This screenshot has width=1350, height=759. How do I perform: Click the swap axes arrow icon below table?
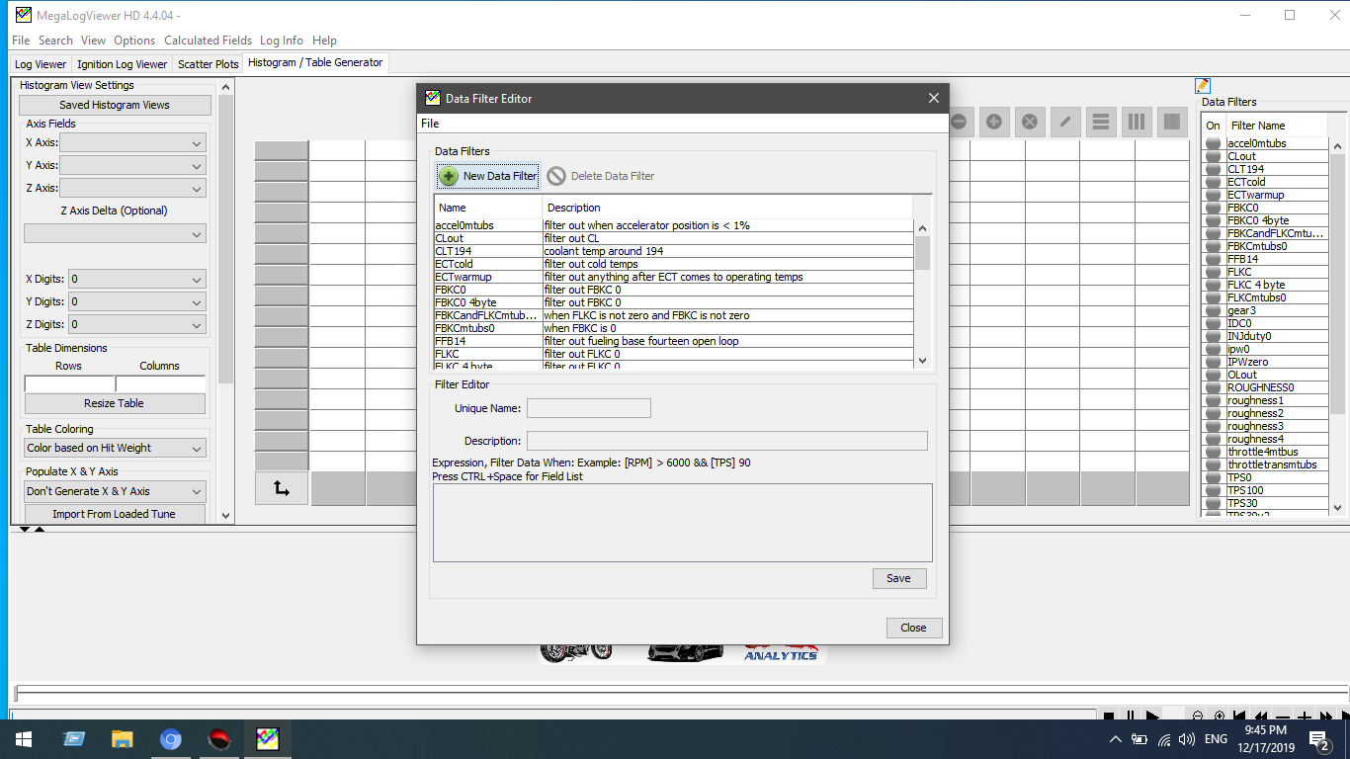(282, 488)
